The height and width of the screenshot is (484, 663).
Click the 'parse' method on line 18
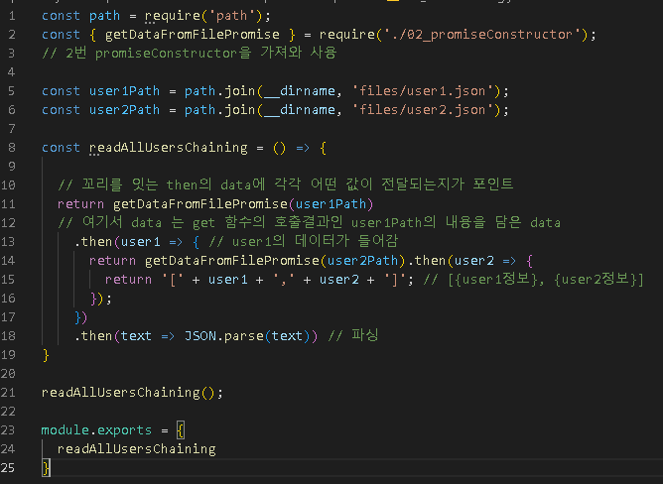coord(244,336)
